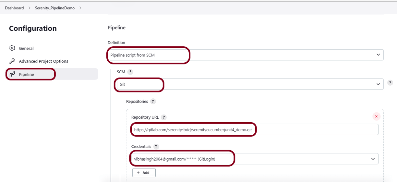The image size is (397, 182).
Task: Go to General configuration section
Action: pyautogui.click(x=26, y=48)
